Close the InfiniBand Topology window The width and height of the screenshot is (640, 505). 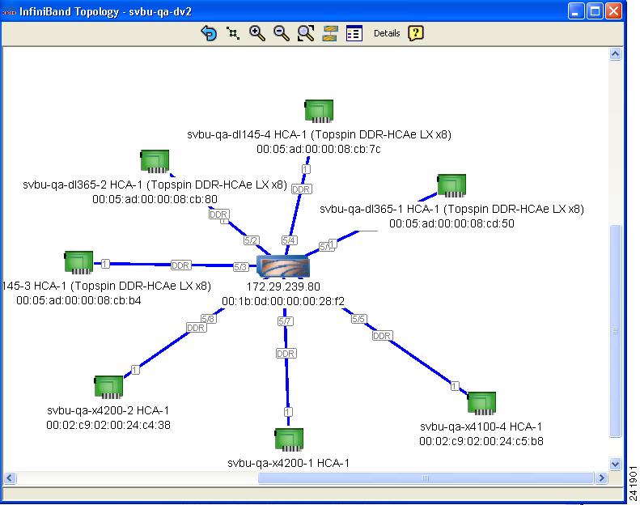click(613, 11)
